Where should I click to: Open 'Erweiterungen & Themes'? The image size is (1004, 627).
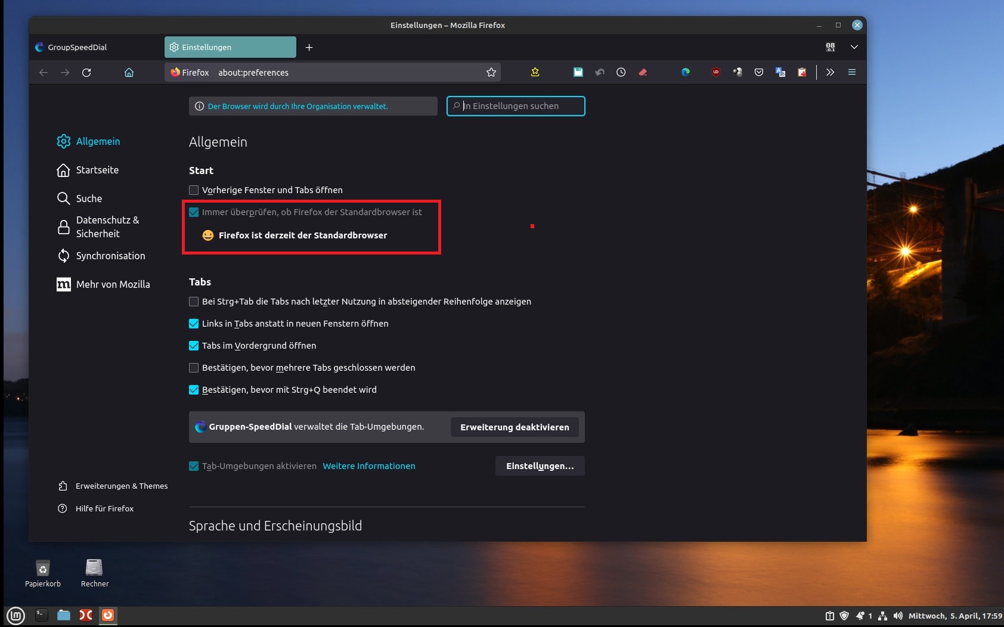pos(113,486)
